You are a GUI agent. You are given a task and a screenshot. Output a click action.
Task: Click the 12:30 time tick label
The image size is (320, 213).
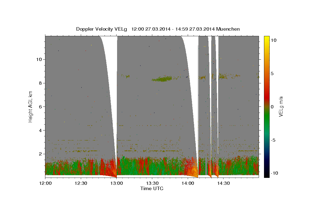coord(81,183)
